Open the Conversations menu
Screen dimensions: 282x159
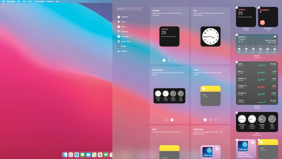click(x=39, y=1)
